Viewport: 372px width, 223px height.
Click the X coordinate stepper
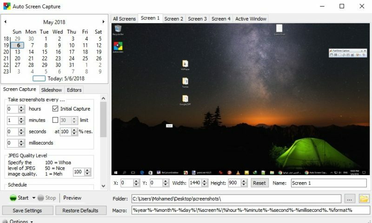coord(136,183)
